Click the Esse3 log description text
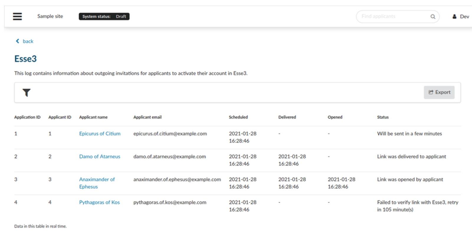The width and height of the screenshot is (472, 244). 131,73
